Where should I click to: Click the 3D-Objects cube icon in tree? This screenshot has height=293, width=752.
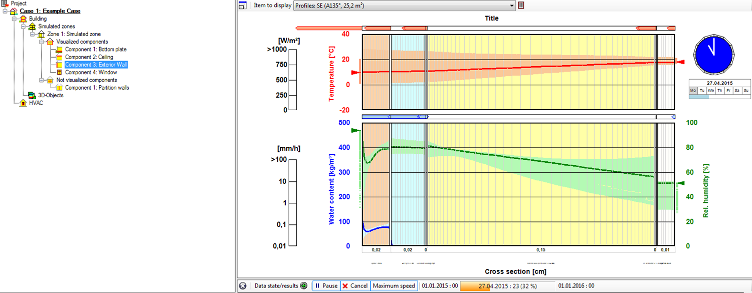pos(32,95)
